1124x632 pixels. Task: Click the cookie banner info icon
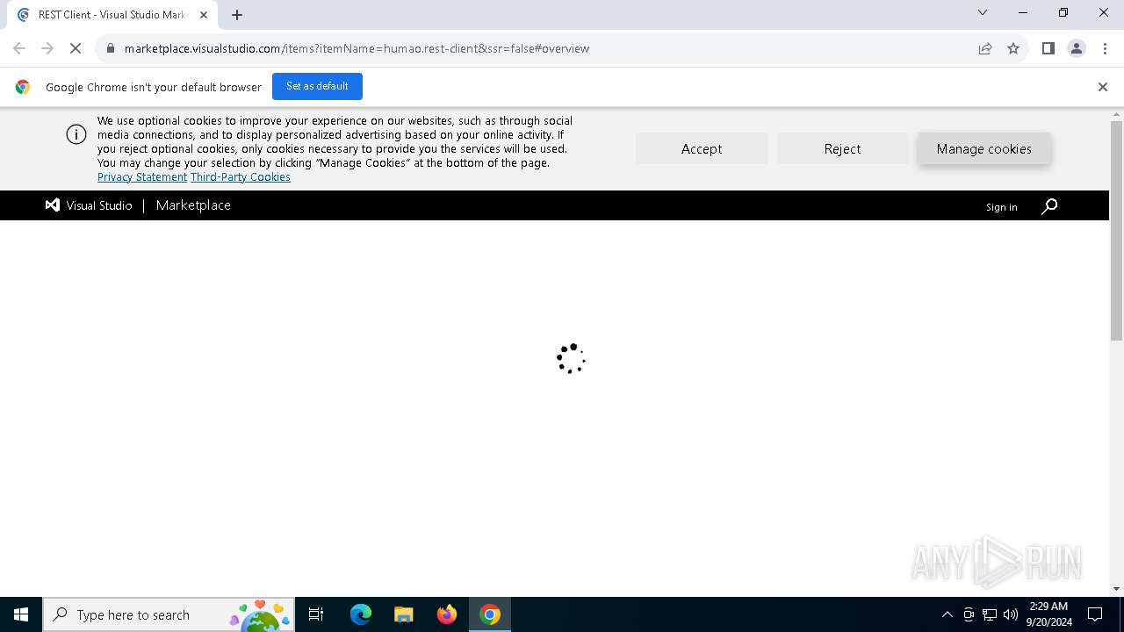tap(76, 134)
